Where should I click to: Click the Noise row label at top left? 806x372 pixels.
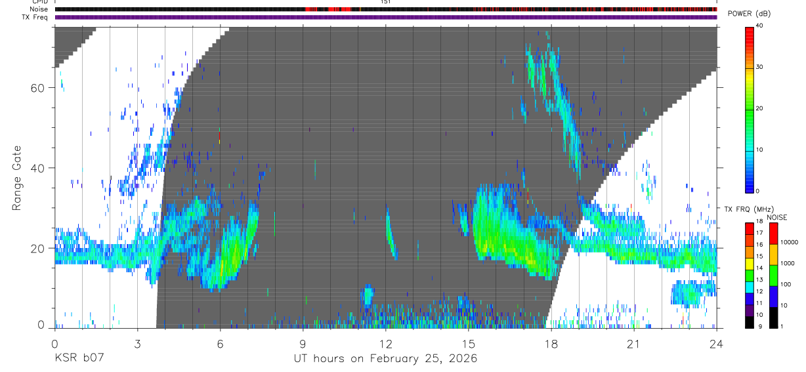pos(39,9)
